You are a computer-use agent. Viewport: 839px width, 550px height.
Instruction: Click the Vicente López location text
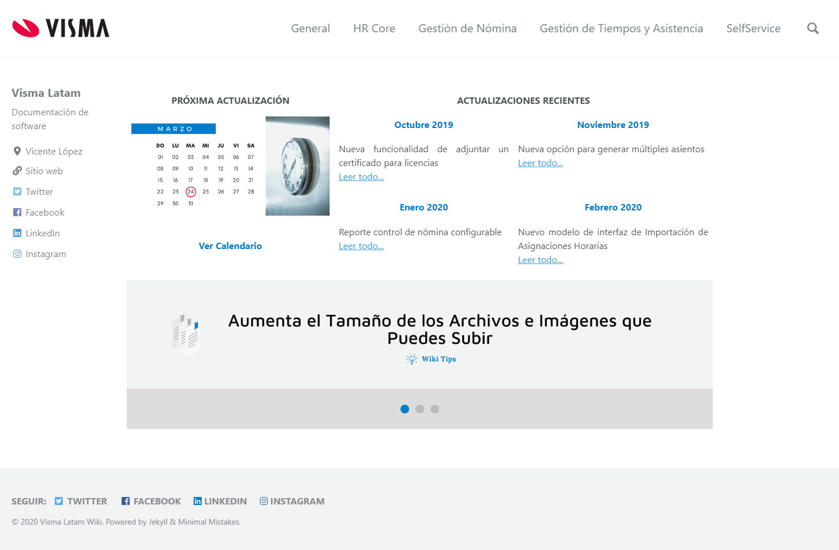coord(54,151)
